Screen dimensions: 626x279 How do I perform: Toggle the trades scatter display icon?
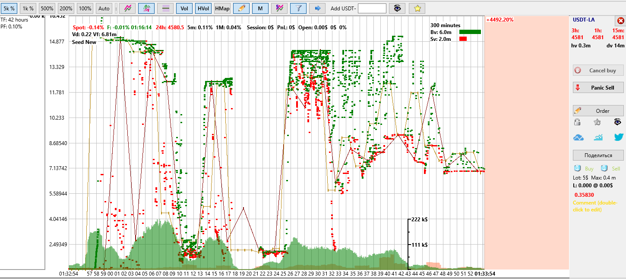[146, 8]
